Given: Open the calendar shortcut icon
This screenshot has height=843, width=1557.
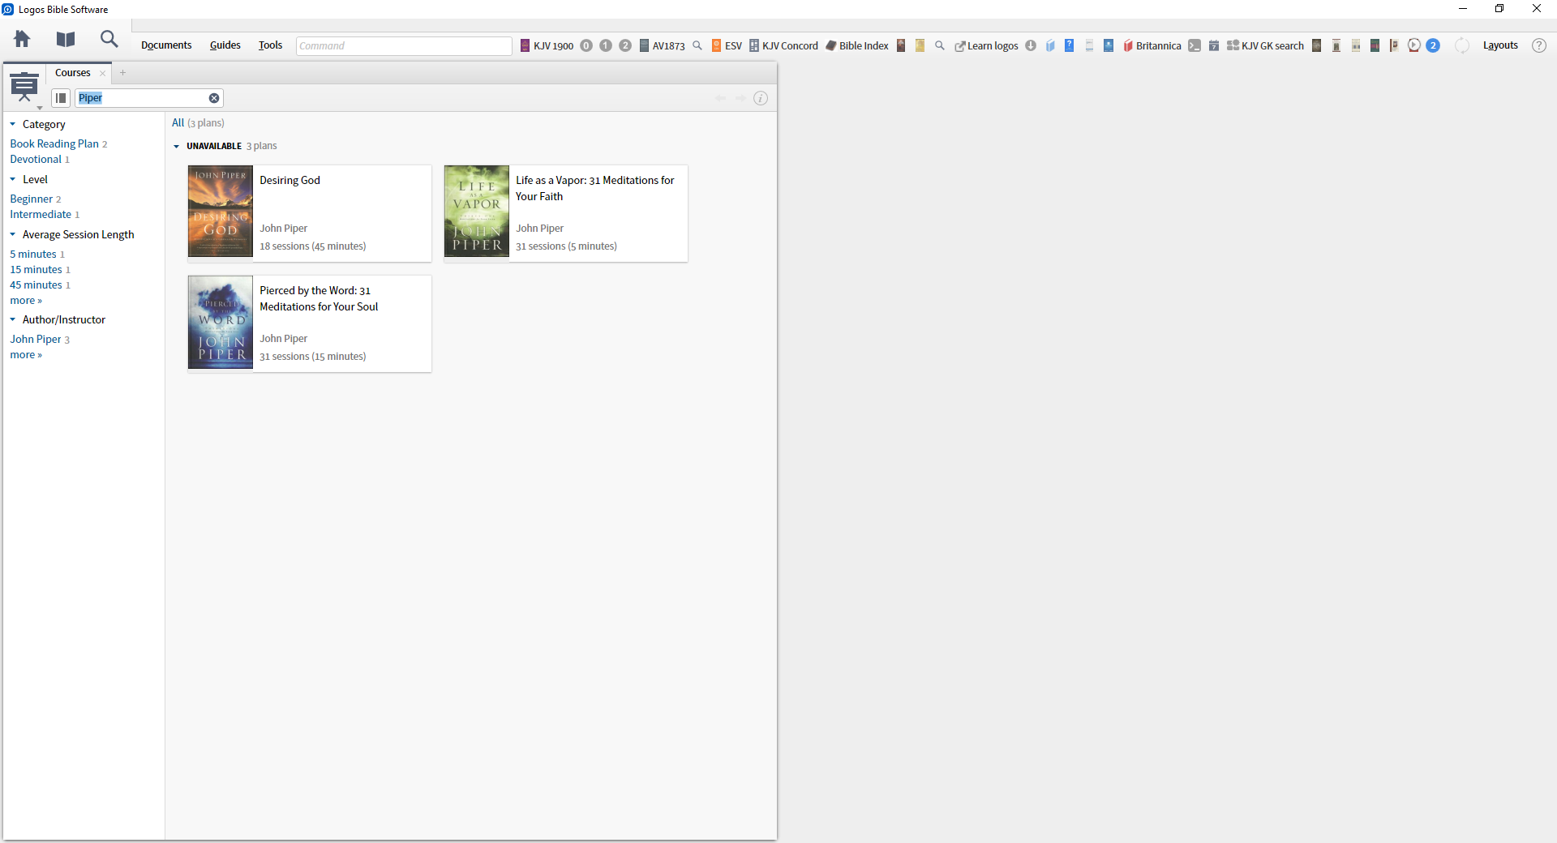Looking at the screenshot, I should click(x=1214, y=45).
